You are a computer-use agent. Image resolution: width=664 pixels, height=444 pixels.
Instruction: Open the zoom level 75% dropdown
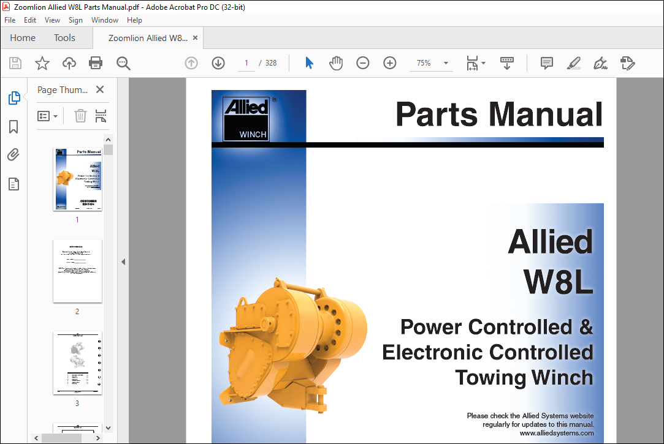point(446,64)
